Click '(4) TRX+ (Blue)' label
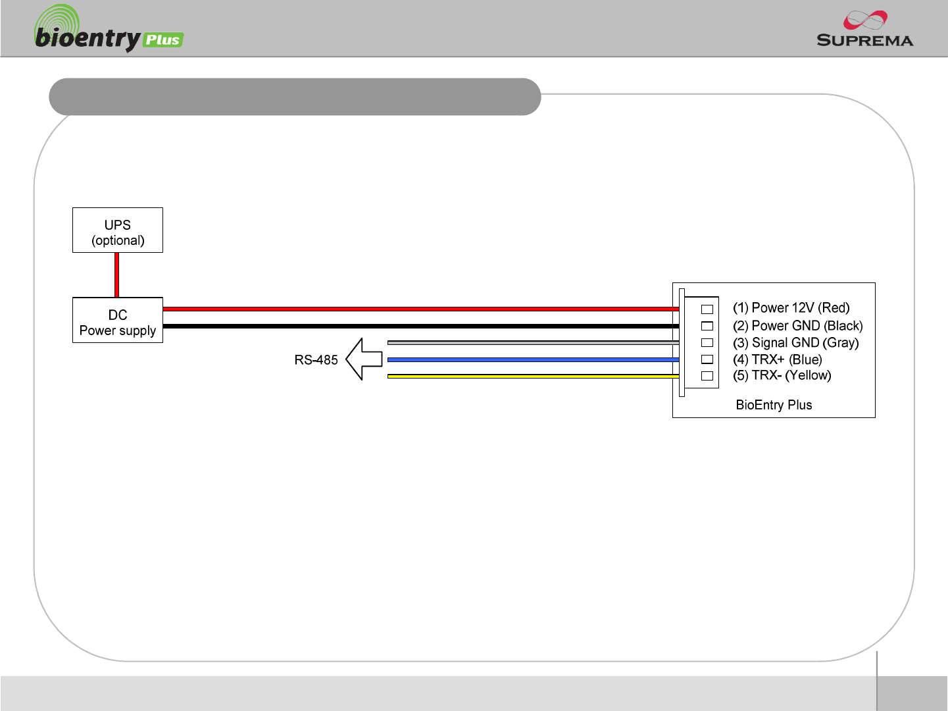Screen dimensions: 948x711 pos(778,359)
